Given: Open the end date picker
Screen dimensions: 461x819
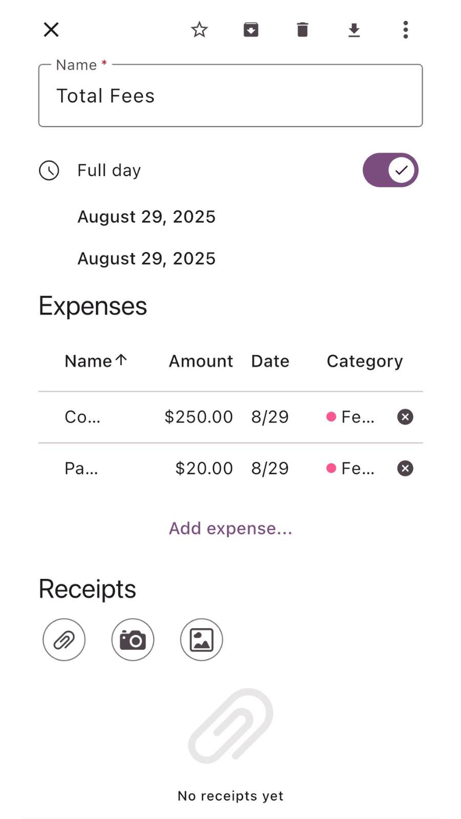Looking at the screenshot, I should tap(146, 258).
